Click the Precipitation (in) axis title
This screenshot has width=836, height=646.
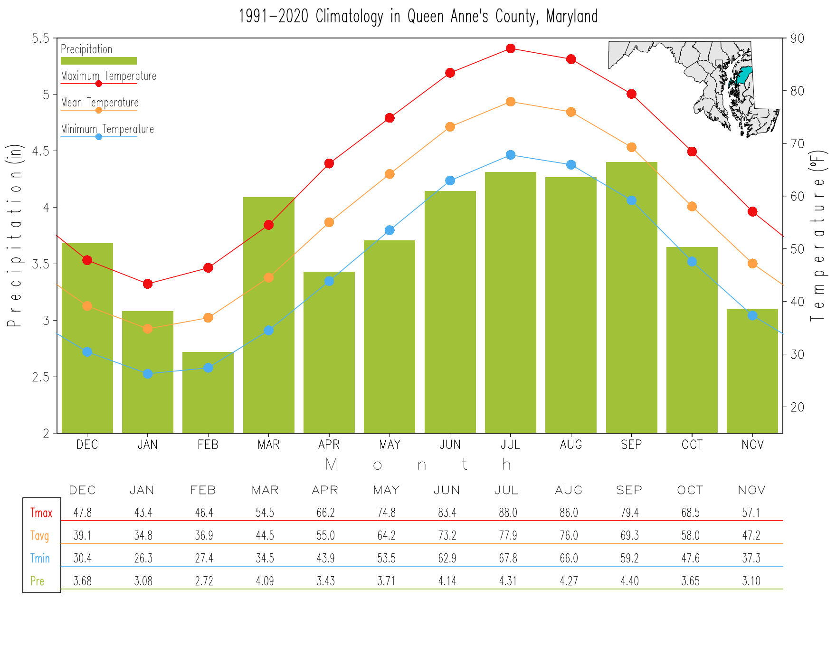click(x=15, y=236)
